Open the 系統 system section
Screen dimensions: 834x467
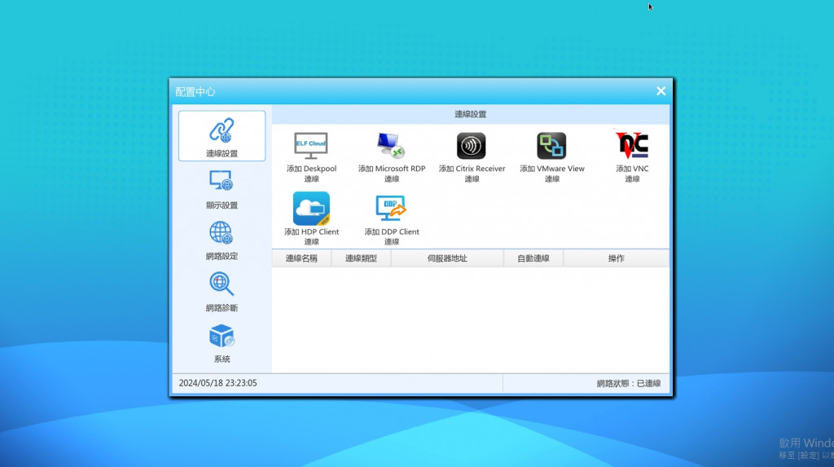coord(222,343)
